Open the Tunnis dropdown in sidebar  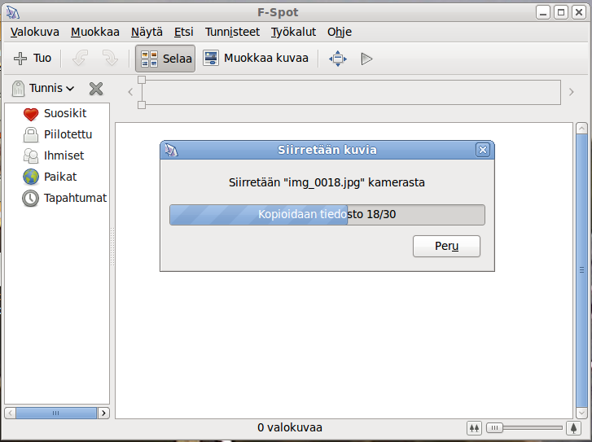click(44, 88)
